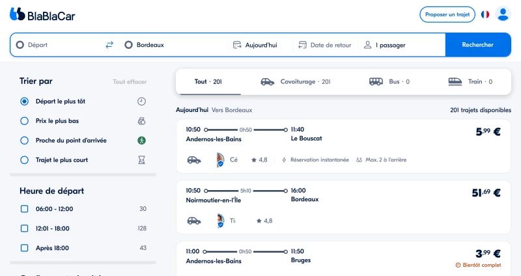This screenshot has height=276, width=521.
Task: Click the '201 trajets disponibles' text
Action: tap(481, 110)
